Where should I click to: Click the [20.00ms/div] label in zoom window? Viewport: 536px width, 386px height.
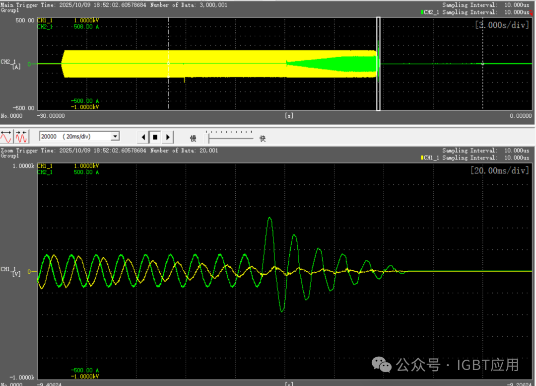pos(500,170)
